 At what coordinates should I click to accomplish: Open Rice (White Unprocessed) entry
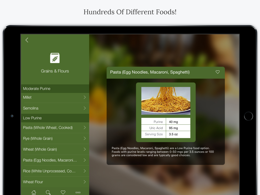pyautogui.click(x=55, y=171)
